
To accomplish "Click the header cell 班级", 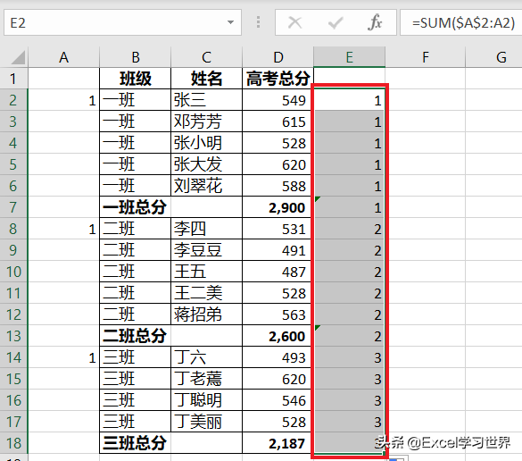I will click(135, 79).
